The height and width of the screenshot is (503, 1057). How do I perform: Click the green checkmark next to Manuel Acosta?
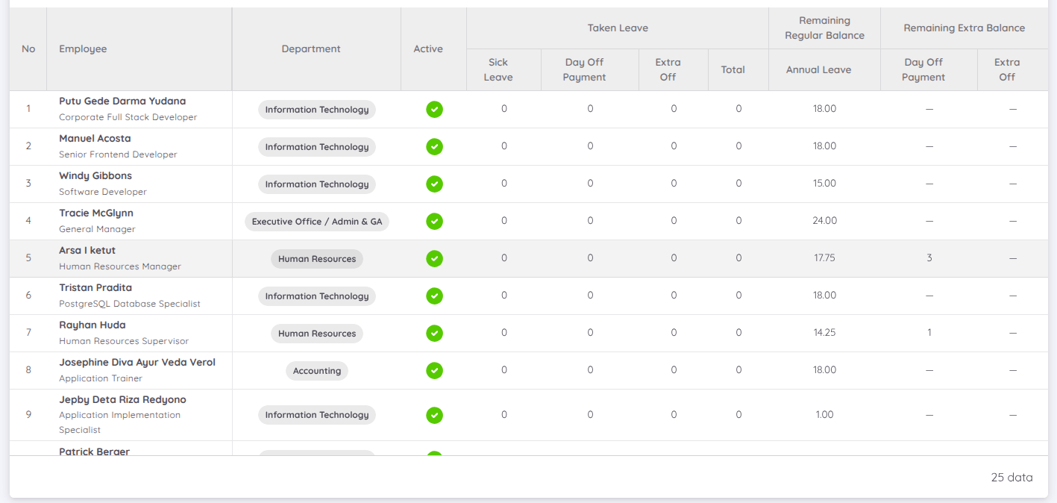pyautogui.click(x=434, y=146)
